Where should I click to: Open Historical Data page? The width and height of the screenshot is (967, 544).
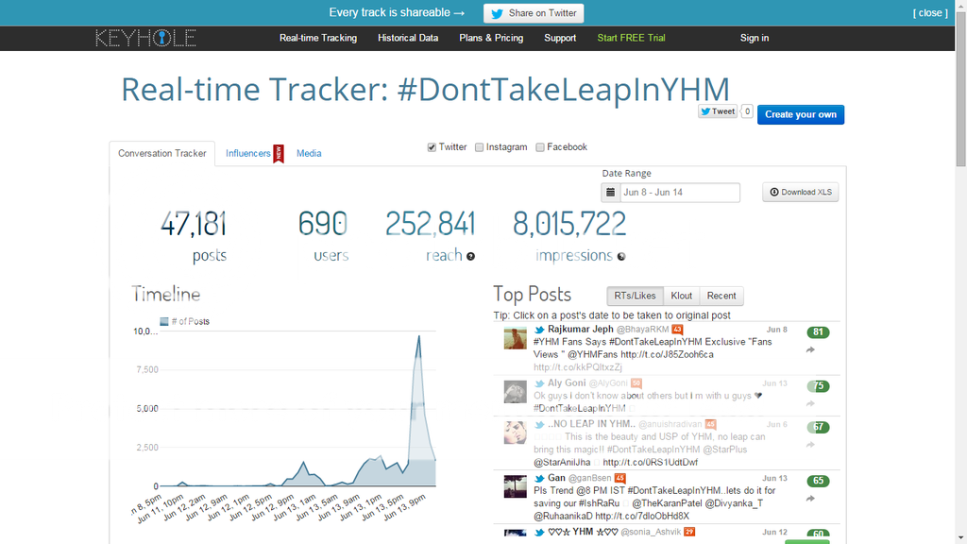(408, 38)
